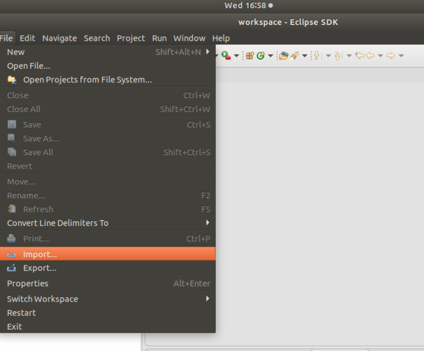Click the disabled Save entry
This screenshot has width=424, height=351.
(x=108, y=125)
